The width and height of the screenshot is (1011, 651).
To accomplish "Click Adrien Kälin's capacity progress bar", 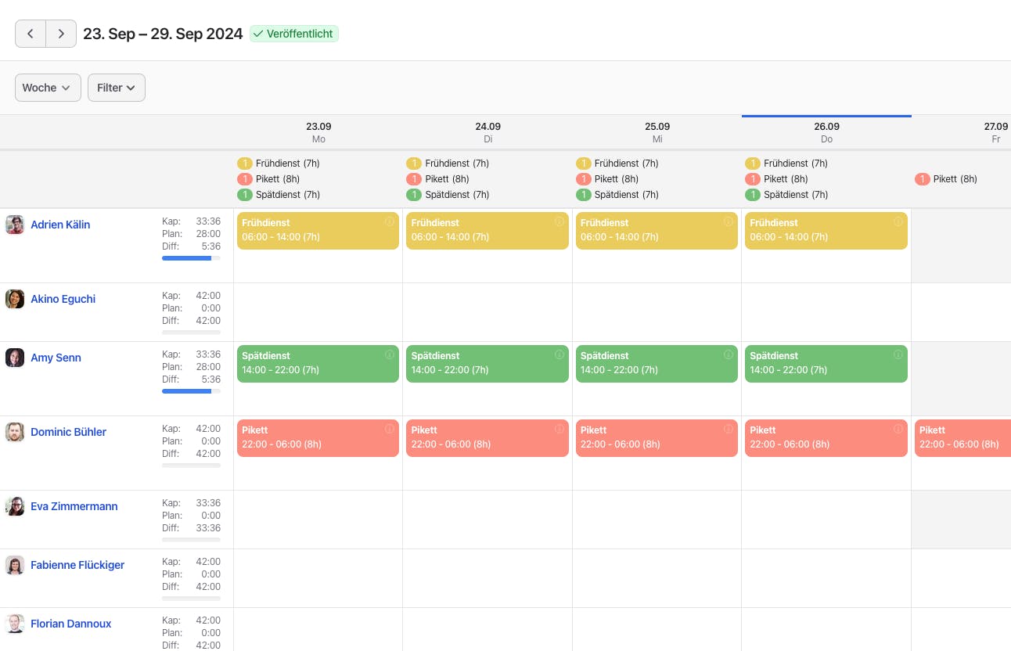I will (x=191, y=257).
